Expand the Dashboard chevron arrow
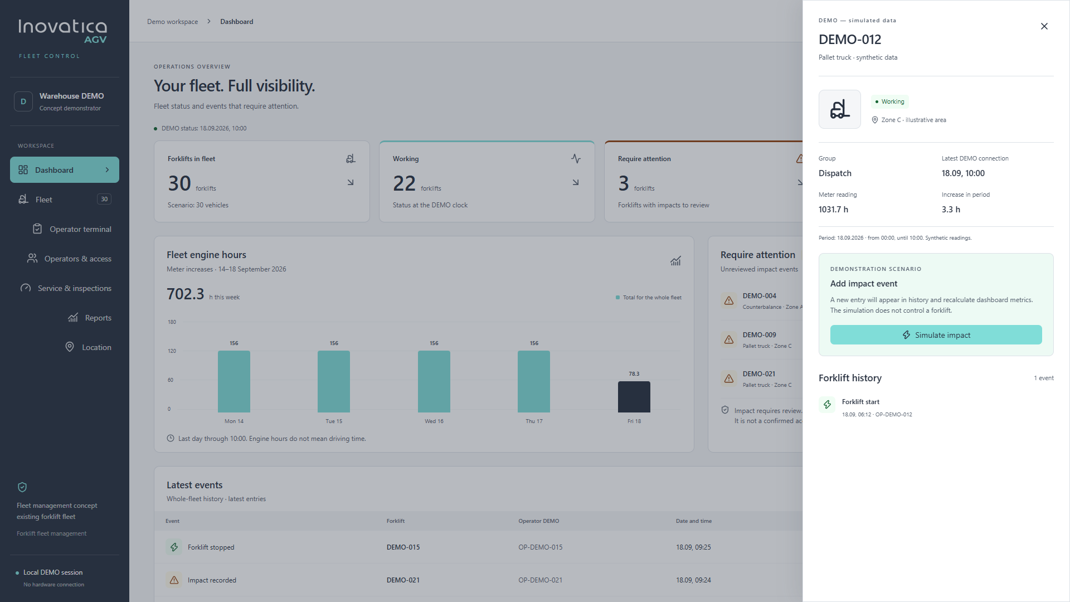The height and width of the screenshot is (602, 1070). click(108, 170)
